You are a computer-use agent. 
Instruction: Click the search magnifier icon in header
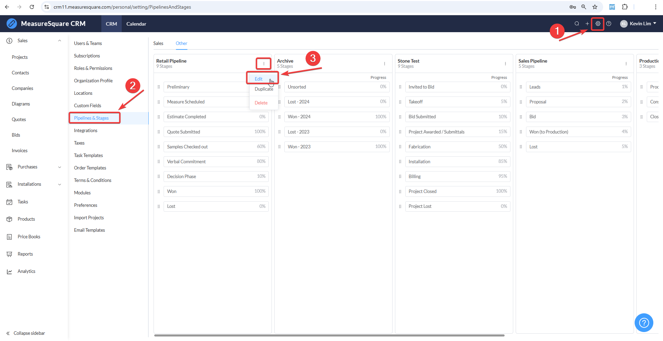pos(577,24)
